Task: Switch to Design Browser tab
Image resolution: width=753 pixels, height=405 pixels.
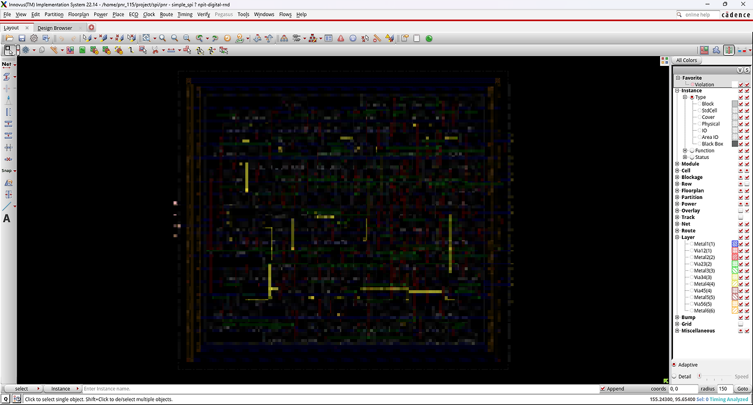Action: point(55,28)
